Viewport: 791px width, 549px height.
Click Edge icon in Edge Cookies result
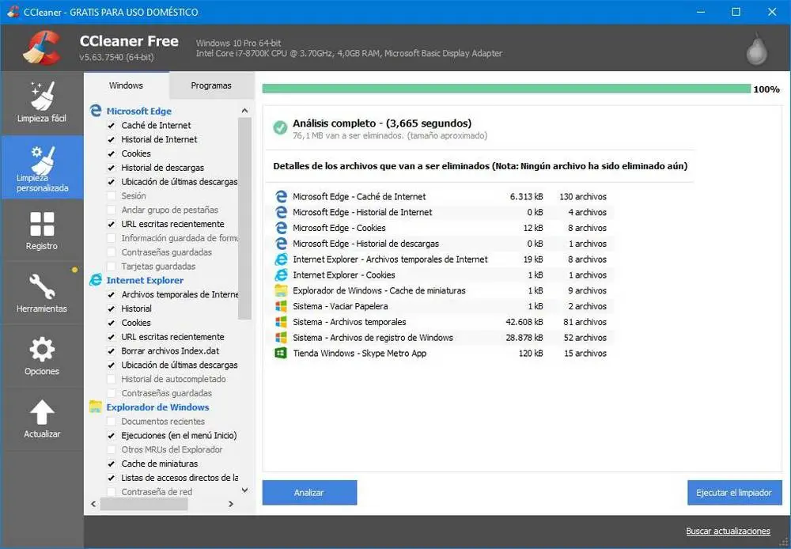[281, 228]
